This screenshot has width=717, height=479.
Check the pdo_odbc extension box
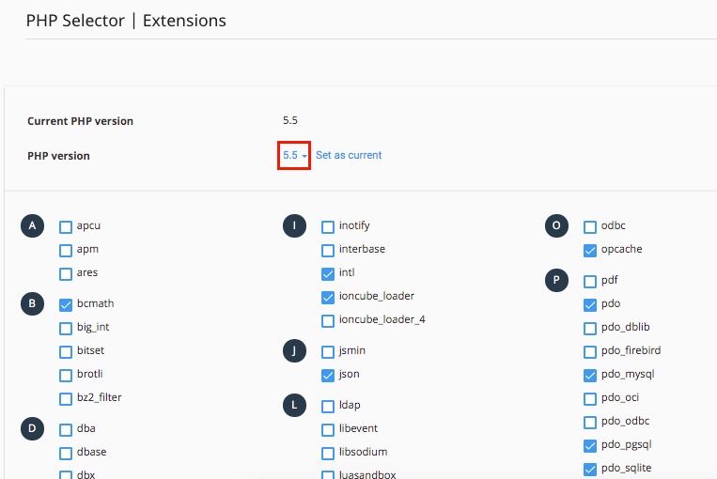[x=590, y=423]
